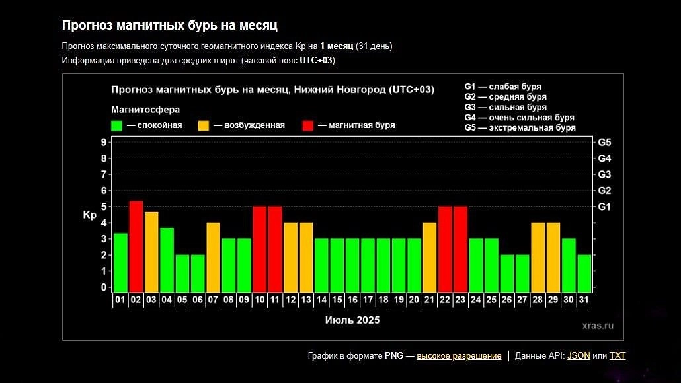Viewport: 681px width, 383px height.
Task: Click the day 28 label on x-axis
Action: click(538, 300)
